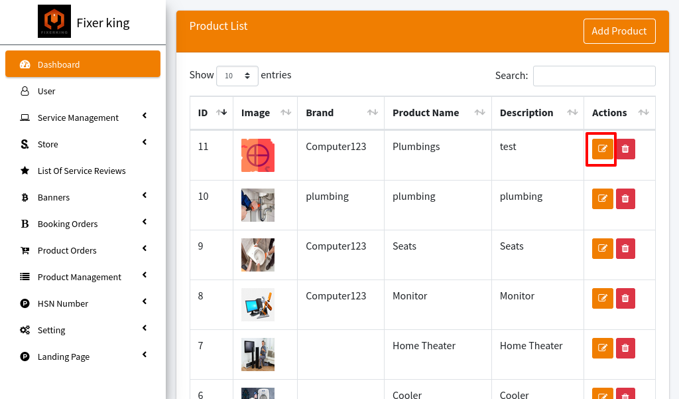Expand the Product Management chevron
Viewport: 679px width, 399px height.
pyautogui.click(x=145, y=275)
